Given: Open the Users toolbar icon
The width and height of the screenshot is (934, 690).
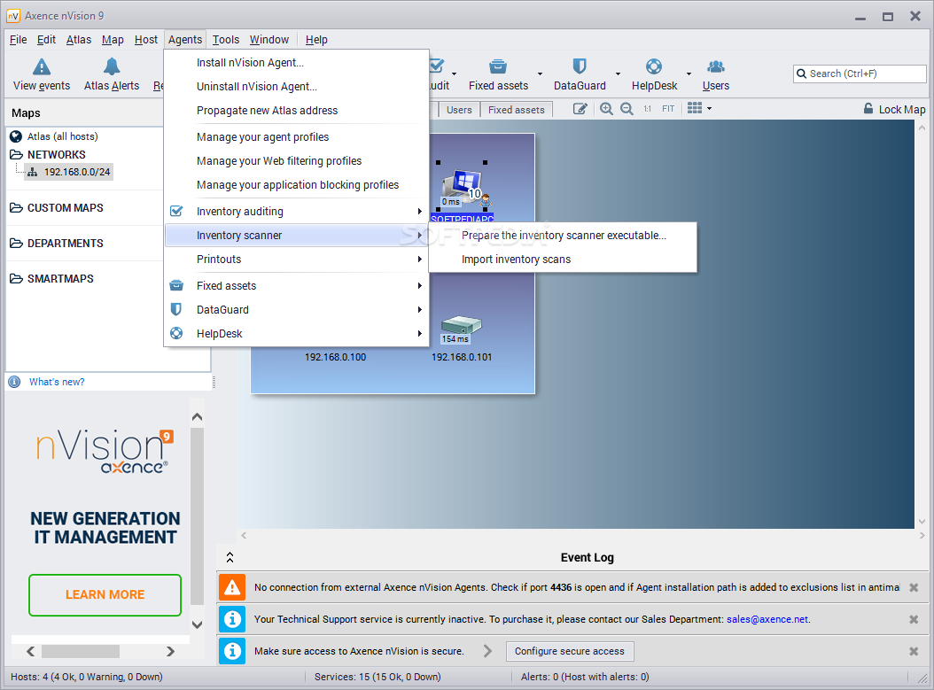Looking at the screenshot, I should tap(716, 66).
